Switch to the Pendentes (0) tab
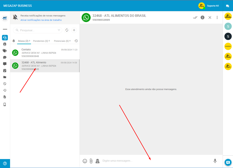This screenshot has width=233, height=168. 41,41
